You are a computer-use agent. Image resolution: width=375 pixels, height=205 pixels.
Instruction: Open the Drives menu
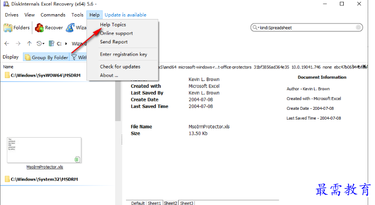click(12, 15)
